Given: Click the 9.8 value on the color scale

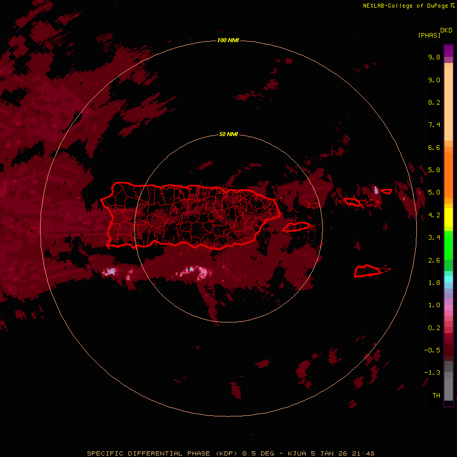Looking at the screenshot, I should coord(434,57).
